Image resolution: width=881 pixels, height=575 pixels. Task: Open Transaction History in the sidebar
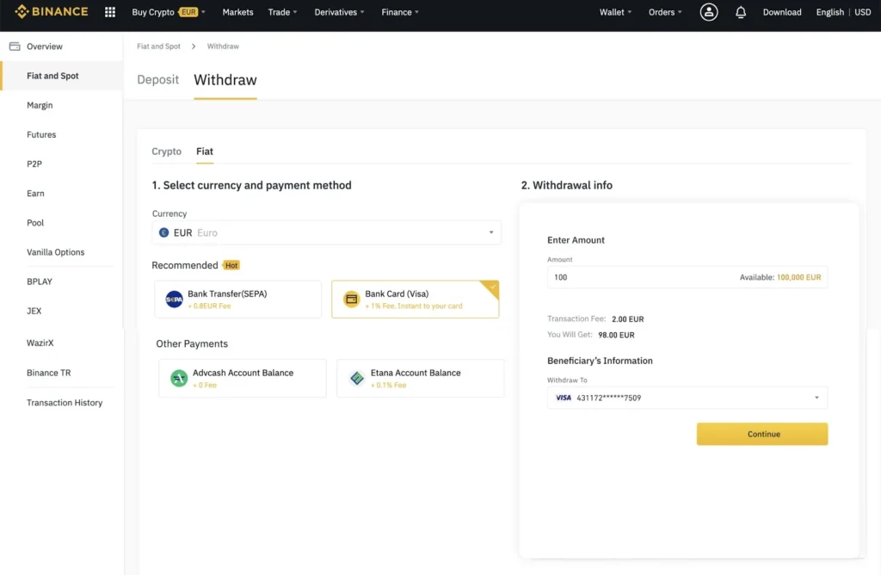pos(65,402)
